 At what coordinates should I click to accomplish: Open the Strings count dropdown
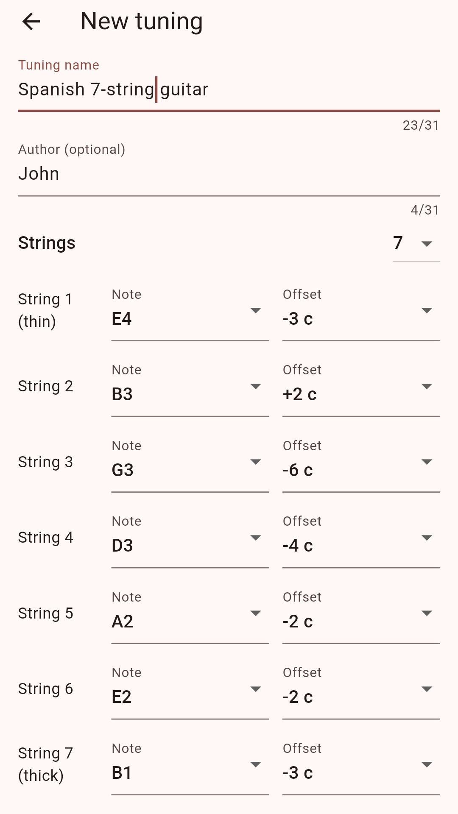coord(416,243)
